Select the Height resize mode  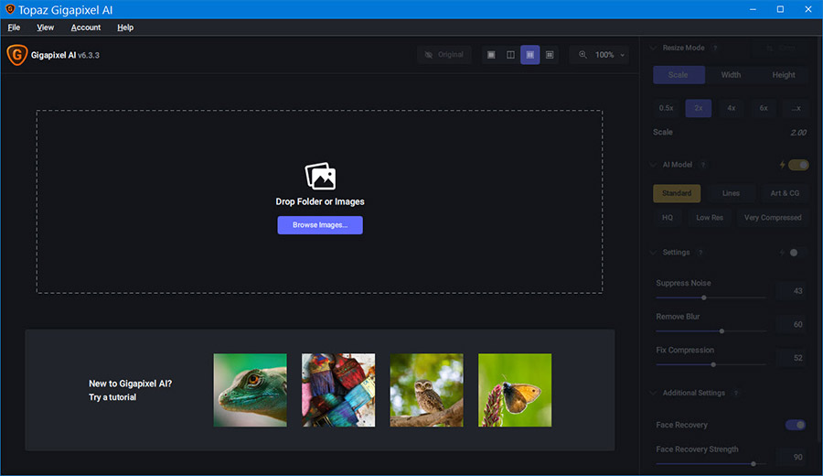point(783,75)
